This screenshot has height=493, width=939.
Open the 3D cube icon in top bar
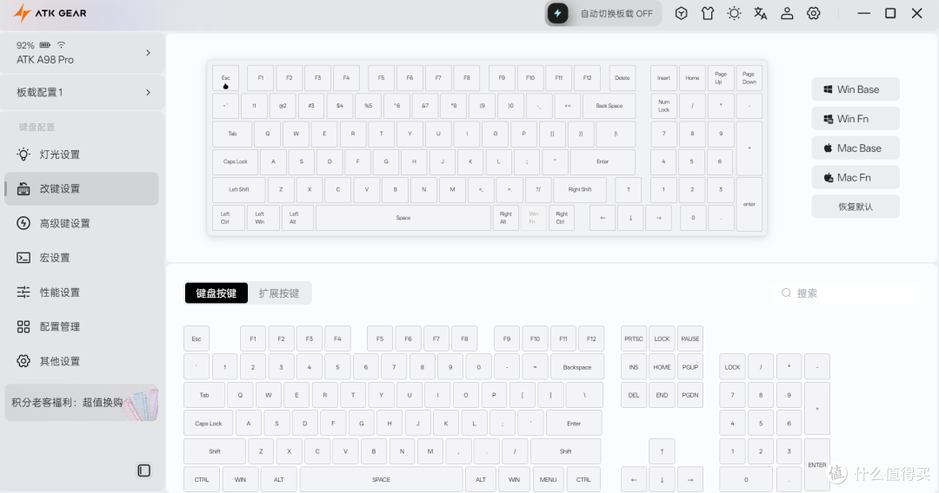[681, 13]
